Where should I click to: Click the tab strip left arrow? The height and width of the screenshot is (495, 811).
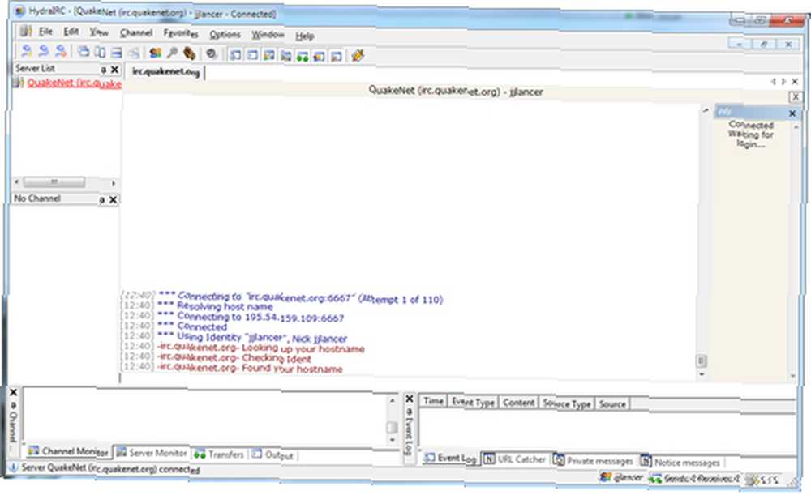tap(774, 82)
